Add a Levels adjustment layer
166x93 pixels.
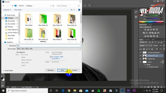pos(148,30)
